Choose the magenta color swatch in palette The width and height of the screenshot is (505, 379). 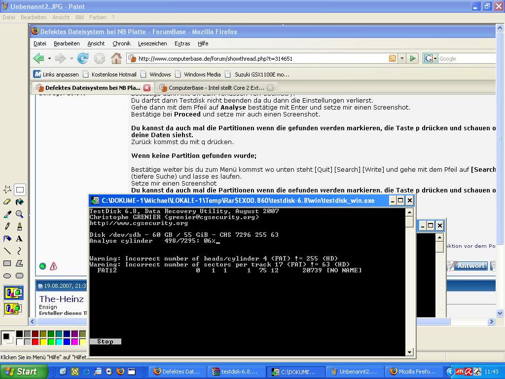pos(75,341)
